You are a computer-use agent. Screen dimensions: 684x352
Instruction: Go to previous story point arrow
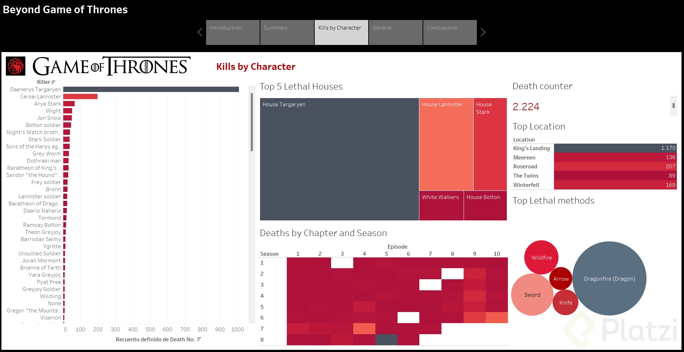point(200,32)
